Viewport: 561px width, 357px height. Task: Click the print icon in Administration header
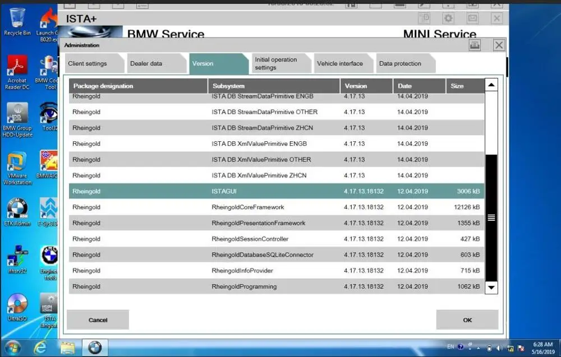[475, 45]
